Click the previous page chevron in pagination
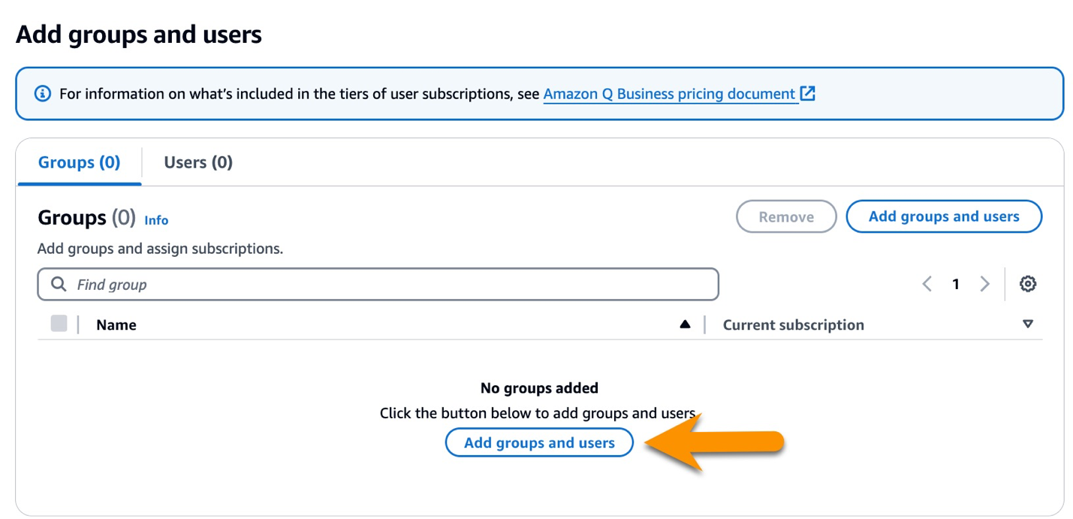Image resolution: width=1073 pixels, height=519 pixels. point(927,284)
